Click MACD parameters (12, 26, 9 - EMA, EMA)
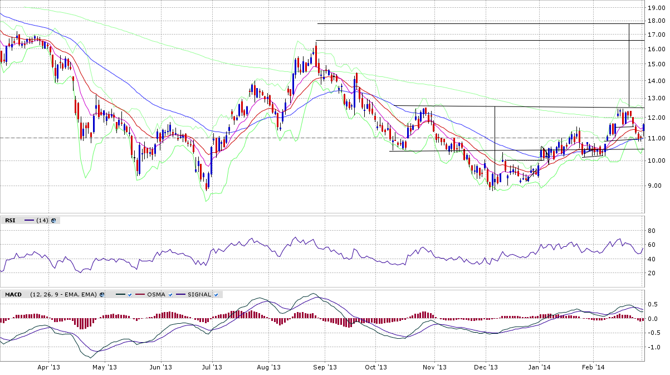Viewport: 670px width, 375px height. coord(63,294)
